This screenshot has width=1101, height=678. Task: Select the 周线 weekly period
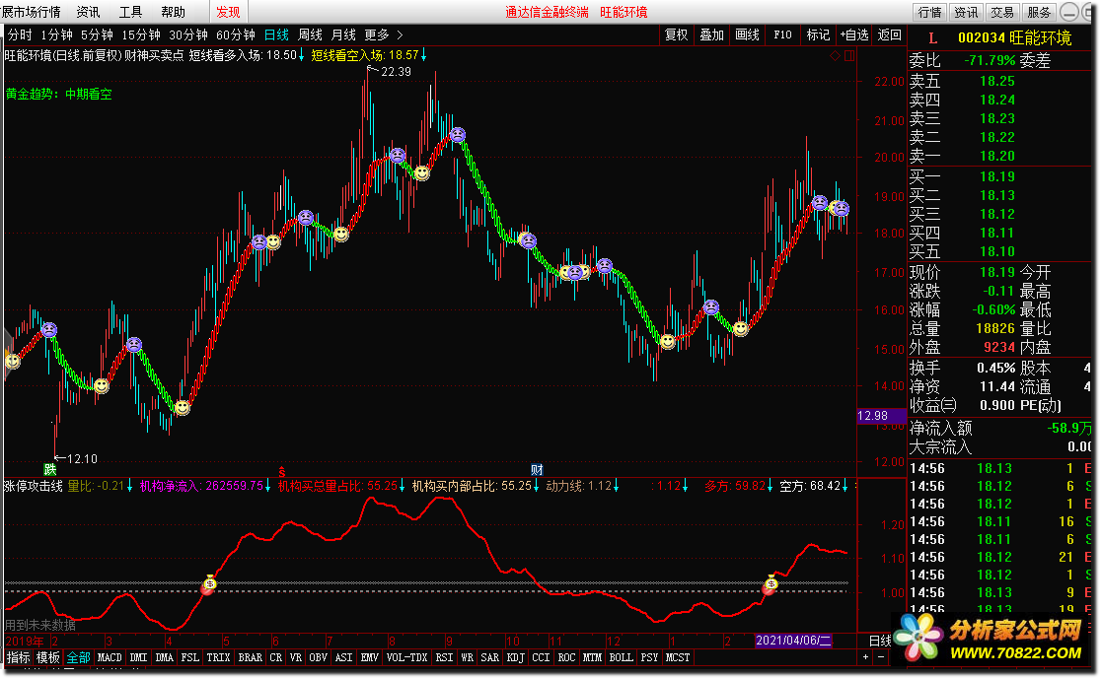tap(311, 34)
